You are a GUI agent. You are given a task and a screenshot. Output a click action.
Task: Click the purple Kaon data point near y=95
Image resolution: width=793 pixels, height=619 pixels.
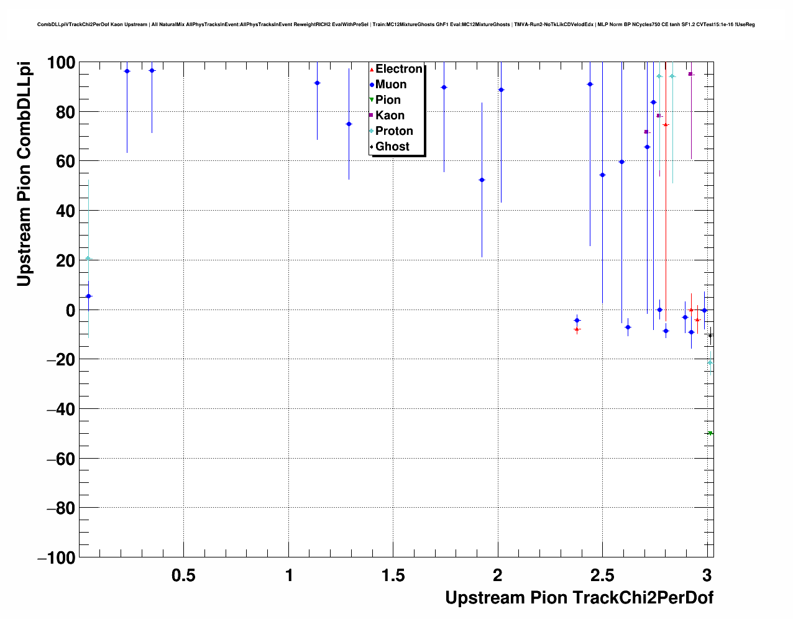(x=690, y=74)
